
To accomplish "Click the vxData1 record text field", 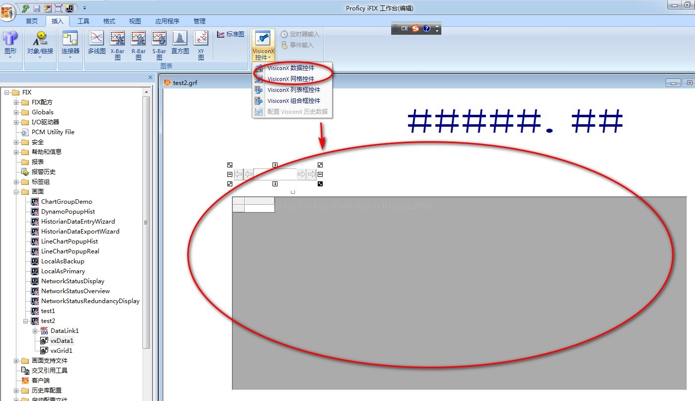I will click(x=275, y=174).
